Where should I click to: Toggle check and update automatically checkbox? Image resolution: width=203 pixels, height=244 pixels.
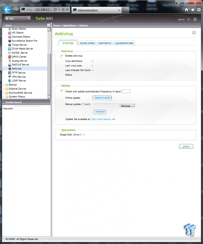(62, 91)
